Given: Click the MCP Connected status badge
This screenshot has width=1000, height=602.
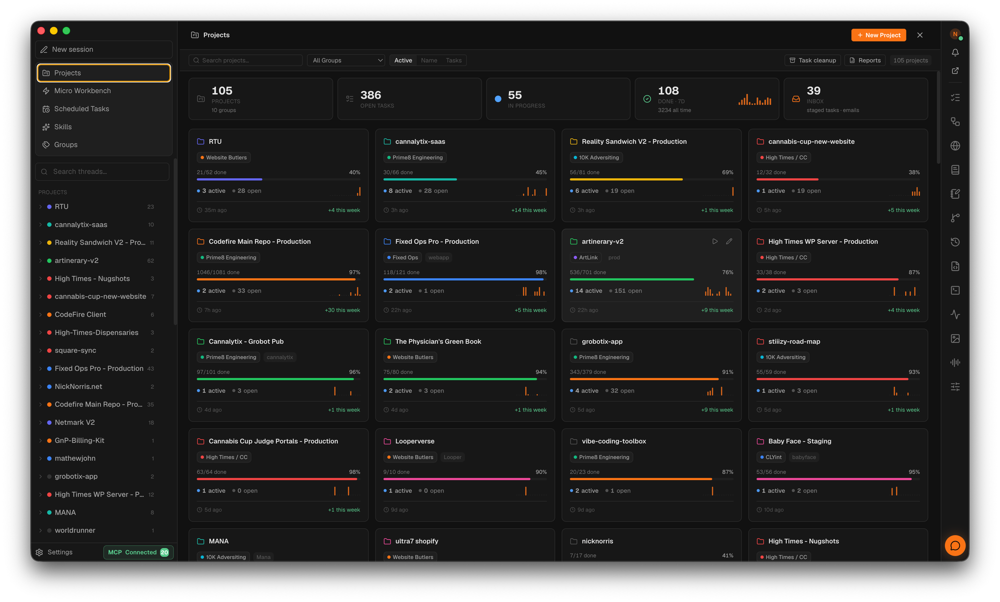Looking at the screenshot, I should (x=138, y=552).
